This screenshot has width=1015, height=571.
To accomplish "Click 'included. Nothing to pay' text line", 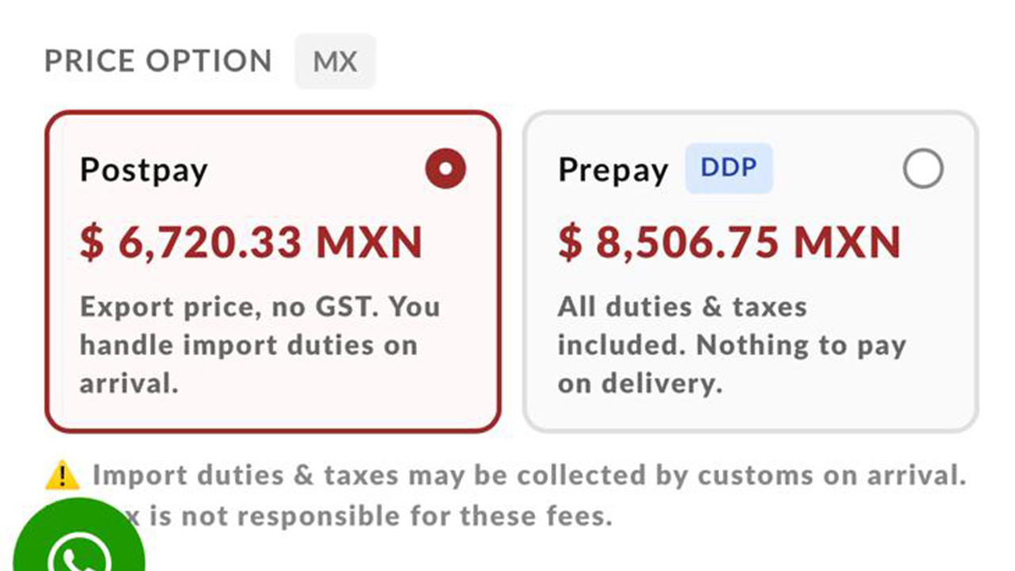I will point(731,345).
